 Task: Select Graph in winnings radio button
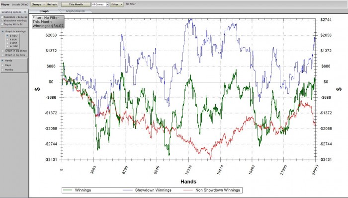tap(2, 31)
